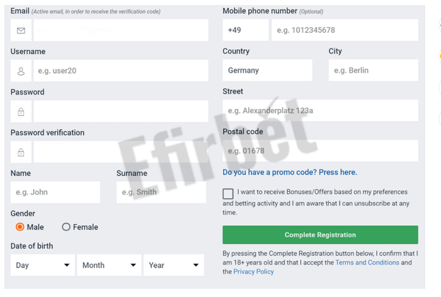Focus the Postal code field

pos(320,151)
